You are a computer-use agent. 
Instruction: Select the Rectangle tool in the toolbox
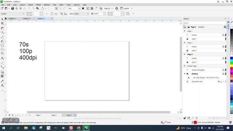[x=2, y=45]
